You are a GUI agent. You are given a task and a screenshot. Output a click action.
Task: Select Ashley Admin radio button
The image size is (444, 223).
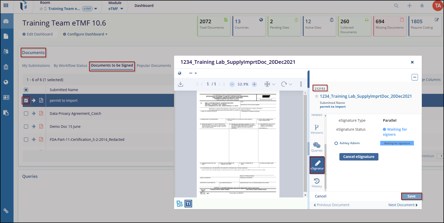[x=336, y=143]
